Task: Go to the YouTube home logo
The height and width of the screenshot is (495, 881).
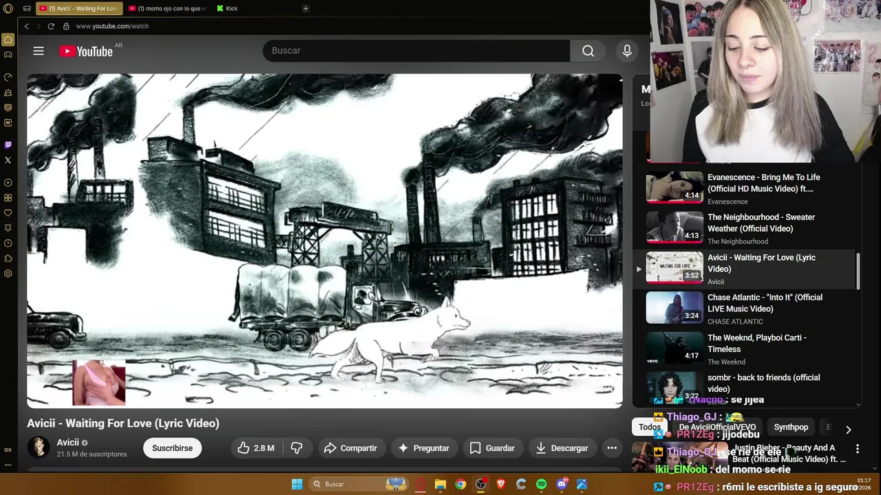Action: 86,52
